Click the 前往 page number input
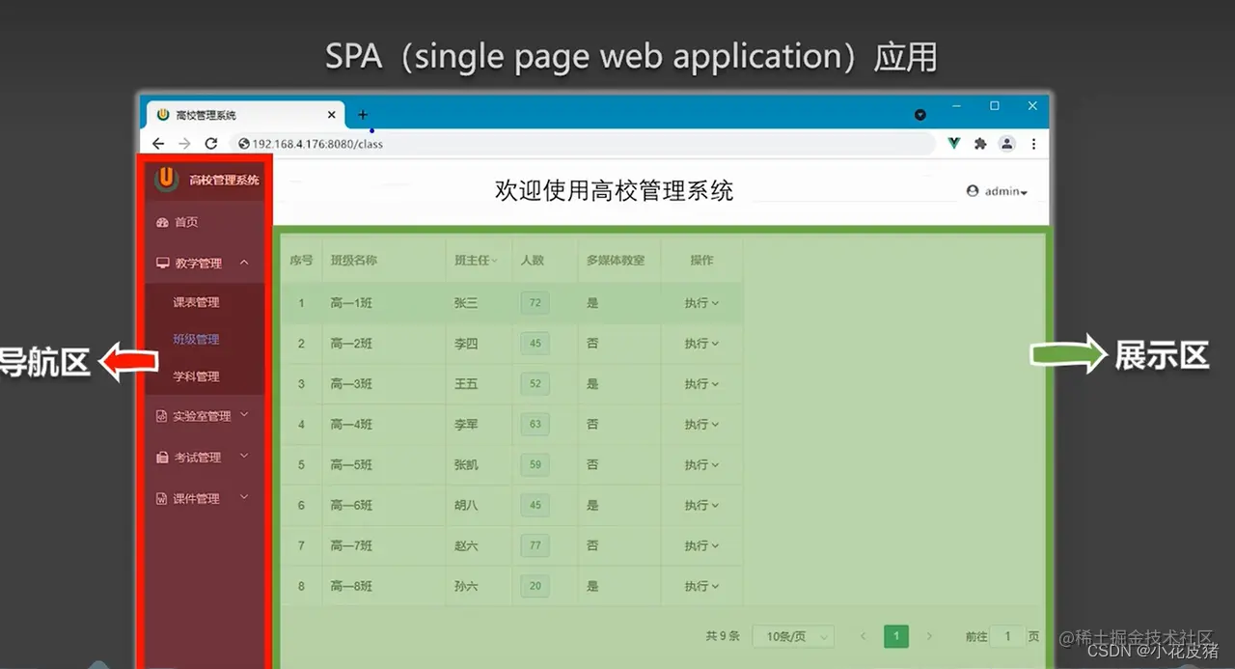The width and height of the screenshot is (1235, 669). (x=1008, y=636)
